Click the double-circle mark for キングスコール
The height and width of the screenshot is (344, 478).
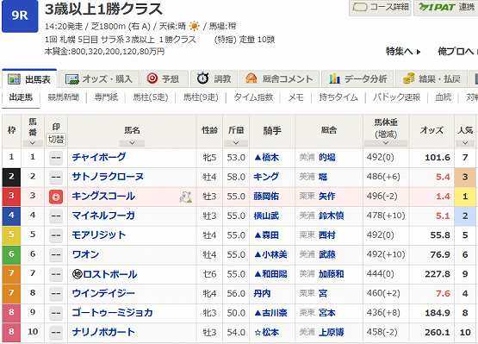56,197
